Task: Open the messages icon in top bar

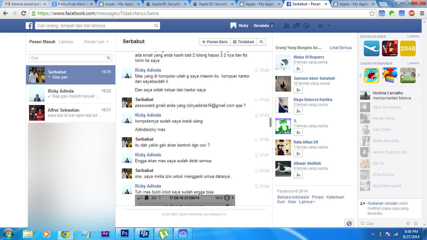Action: point(296,26)
